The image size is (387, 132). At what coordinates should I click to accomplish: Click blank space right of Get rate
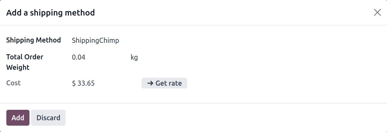(285, 83)
